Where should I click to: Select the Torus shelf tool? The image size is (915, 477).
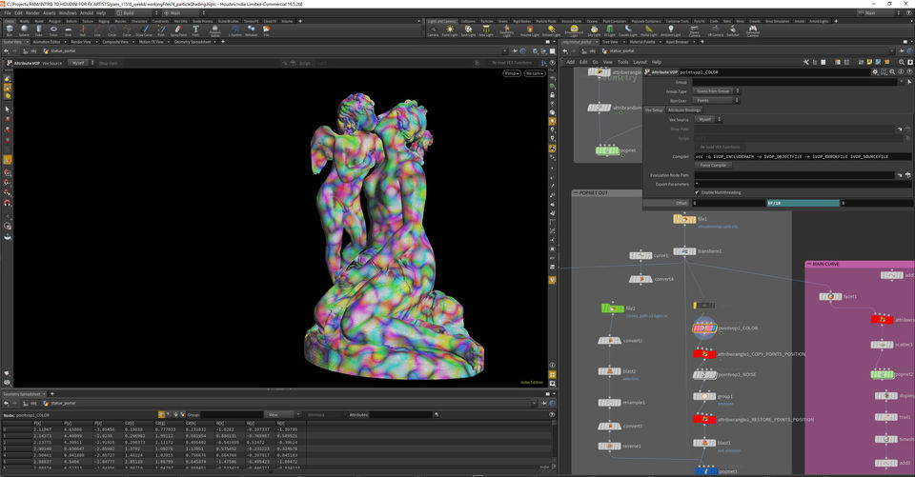pyautogui.click(x=53, y=30)
